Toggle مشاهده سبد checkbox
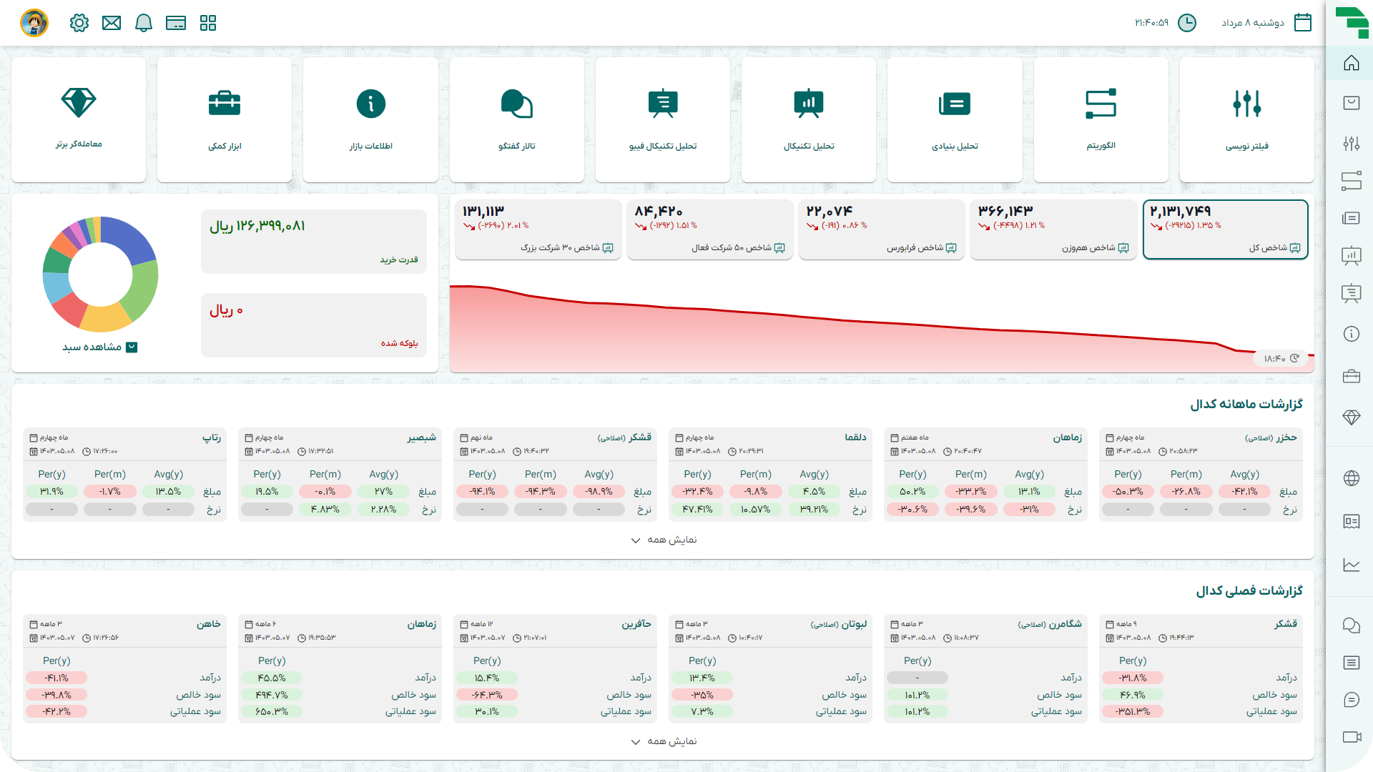 pyautogui.click(x=132, y=347)
